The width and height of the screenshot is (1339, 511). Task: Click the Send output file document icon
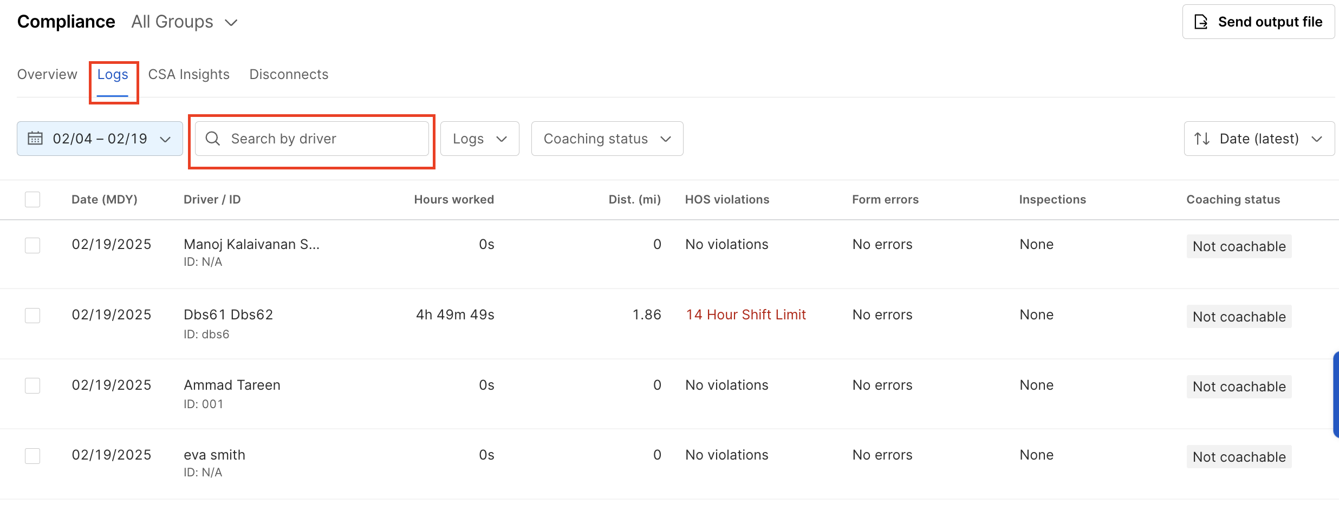click(x=1201, y=22)
